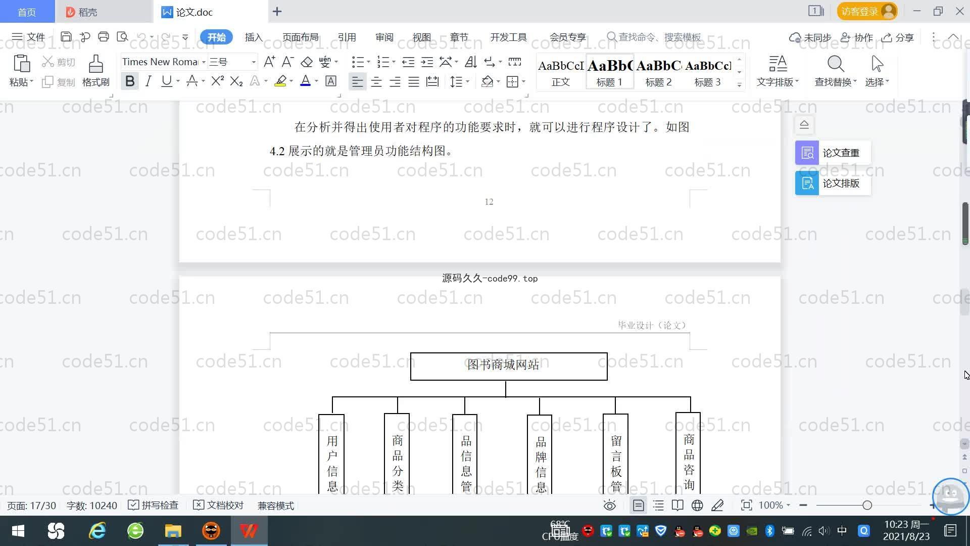Toggle Underline formatting
This screenshot has height=546, width=970.
point(166,81)
